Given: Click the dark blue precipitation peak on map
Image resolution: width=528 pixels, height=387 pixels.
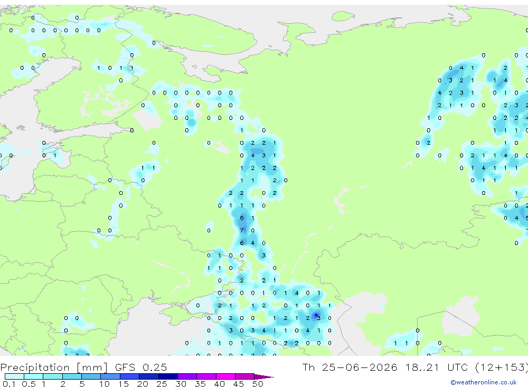Looking at the screenshot, I should click(316, 316).
